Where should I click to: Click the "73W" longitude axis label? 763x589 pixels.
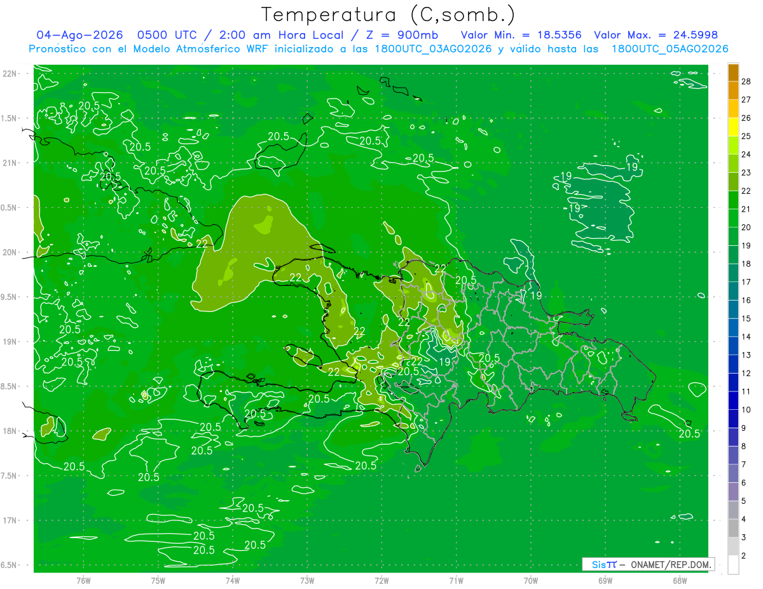(307, 580)
